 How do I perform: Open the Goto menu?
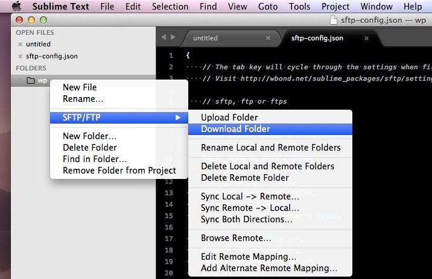click(268, 7)
